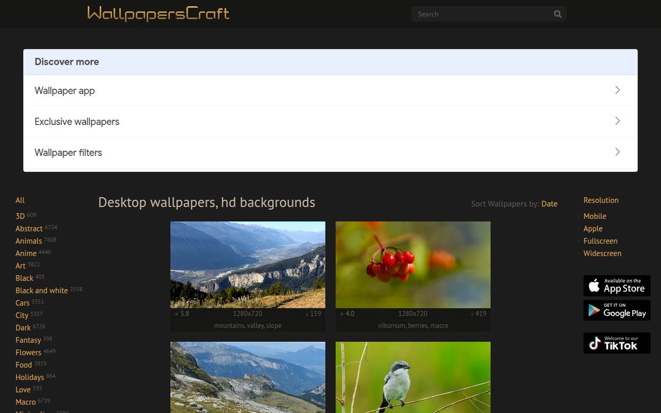661x413 pixels.
Task: View the Macro category
Action: coord(25,402)
